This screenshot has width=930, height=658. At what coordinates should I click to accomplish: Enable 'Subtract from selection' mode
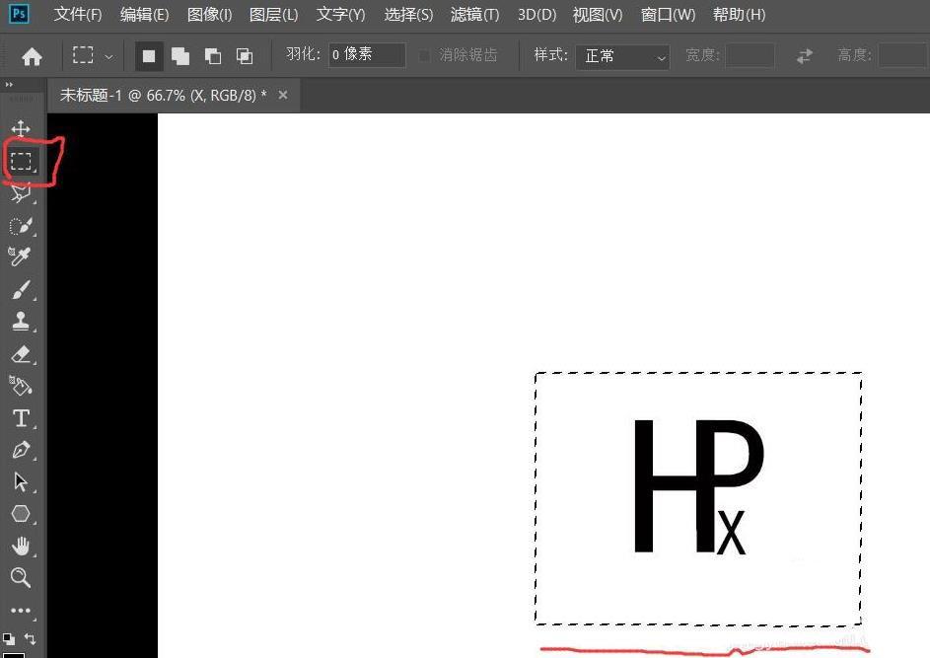pos(212,55)
